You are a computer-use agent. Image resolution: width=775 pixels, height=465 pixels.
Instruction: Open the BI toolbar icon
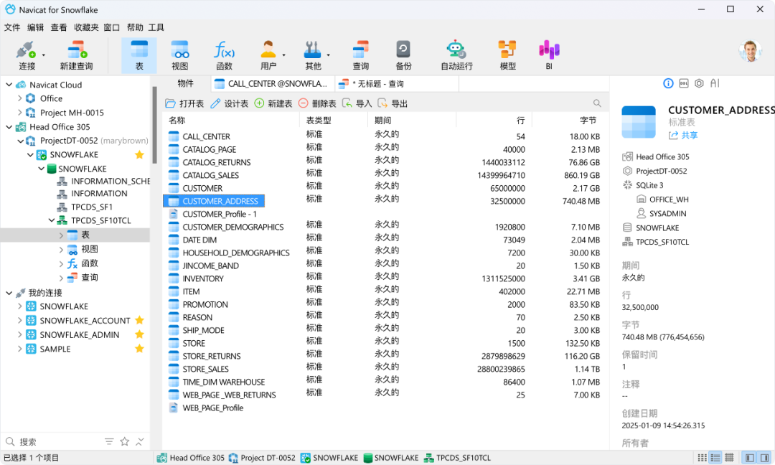549,55
